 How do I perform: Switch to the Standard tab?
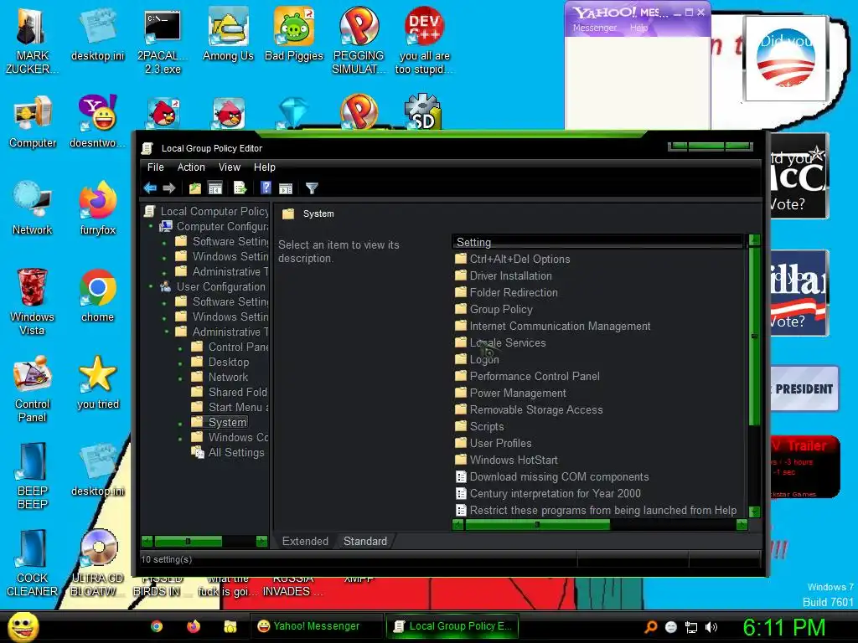365,541
